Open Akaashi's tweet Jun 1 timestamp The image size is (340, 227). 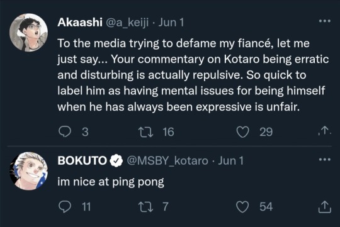(x=171, y=22)
